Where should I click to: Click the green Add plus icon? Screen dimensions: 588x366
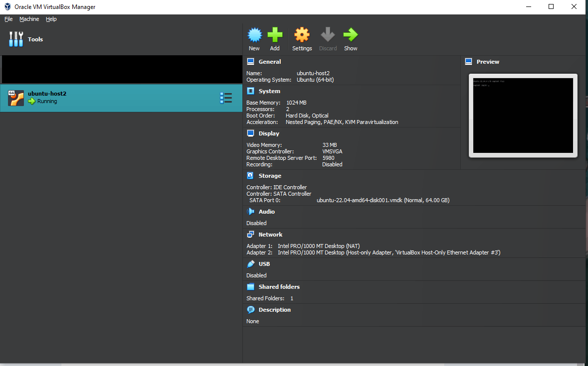tap(275, 35)
